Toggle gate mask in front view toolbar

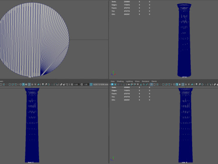coord(7,84)
